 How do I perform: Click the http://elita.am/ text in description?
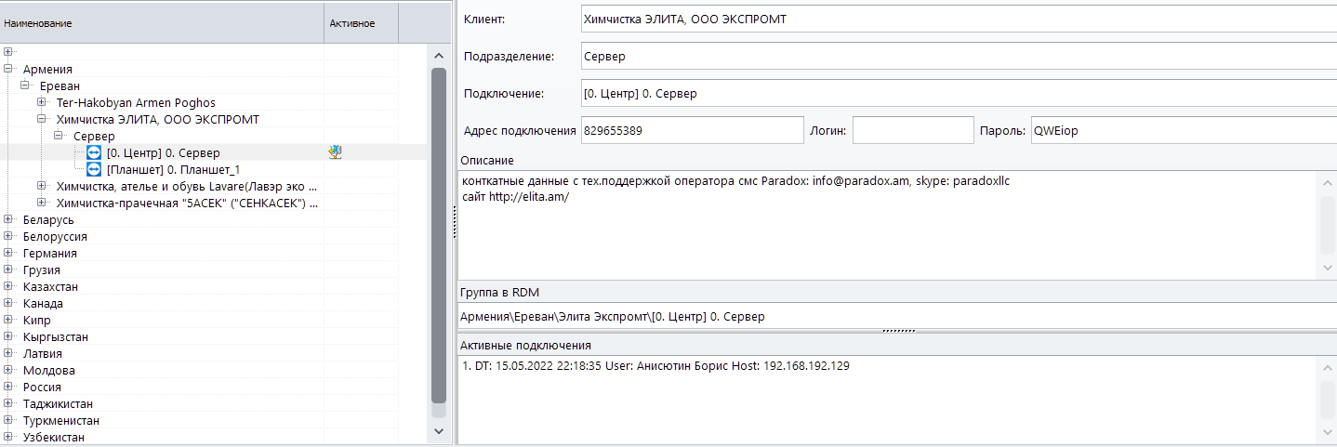[528, 198]
